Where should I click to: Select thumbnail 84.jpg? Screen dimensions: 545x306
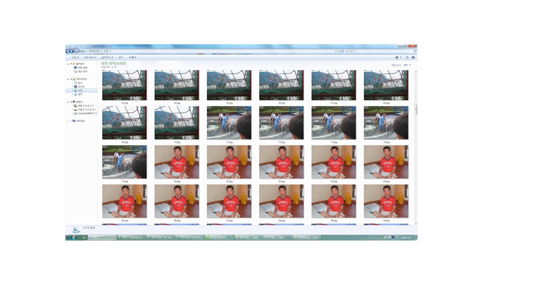386,162
